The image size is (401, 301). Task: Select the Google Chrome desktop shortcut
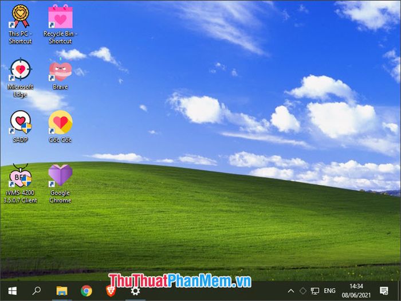[x=60, y=183]
